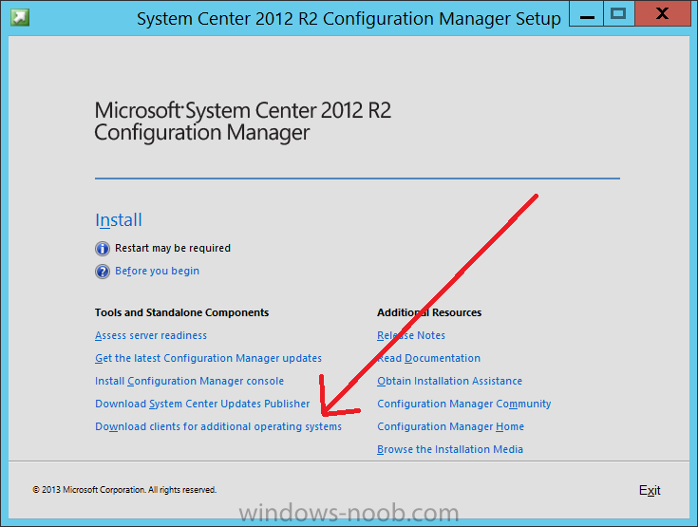Open the Release Notes link
Viewport: 698px width, 527px height.
[411, 335]
